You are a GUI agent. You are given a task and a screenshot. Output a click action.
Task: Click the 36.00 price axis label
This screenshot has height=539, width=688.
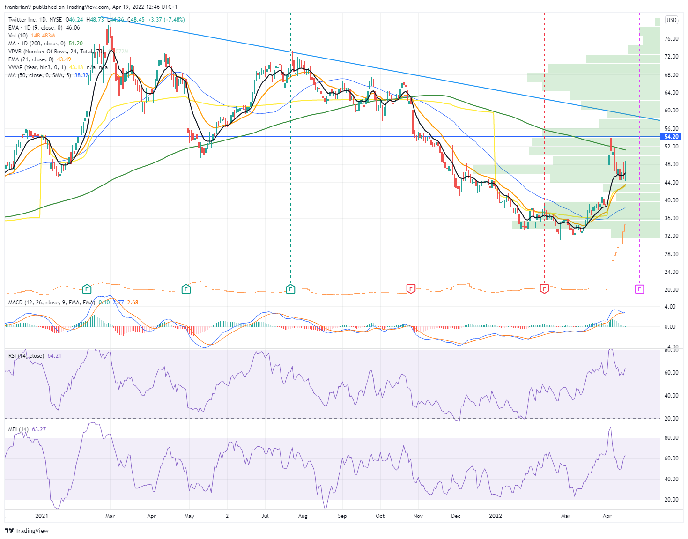tap(671, 218)
